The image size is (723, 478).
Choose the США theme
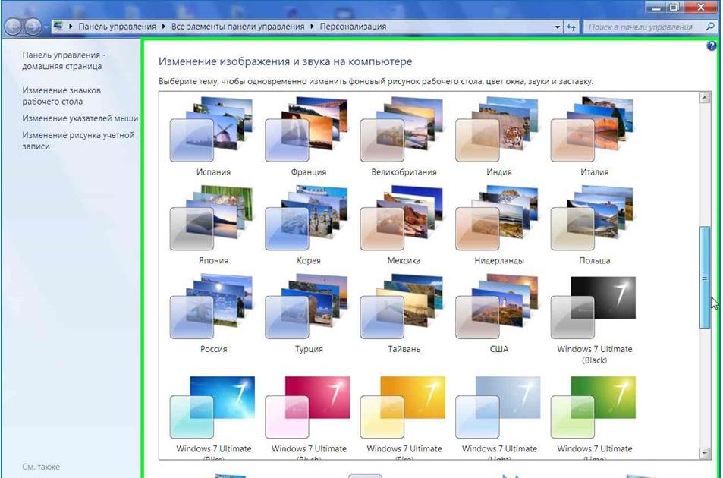point(499,314)
